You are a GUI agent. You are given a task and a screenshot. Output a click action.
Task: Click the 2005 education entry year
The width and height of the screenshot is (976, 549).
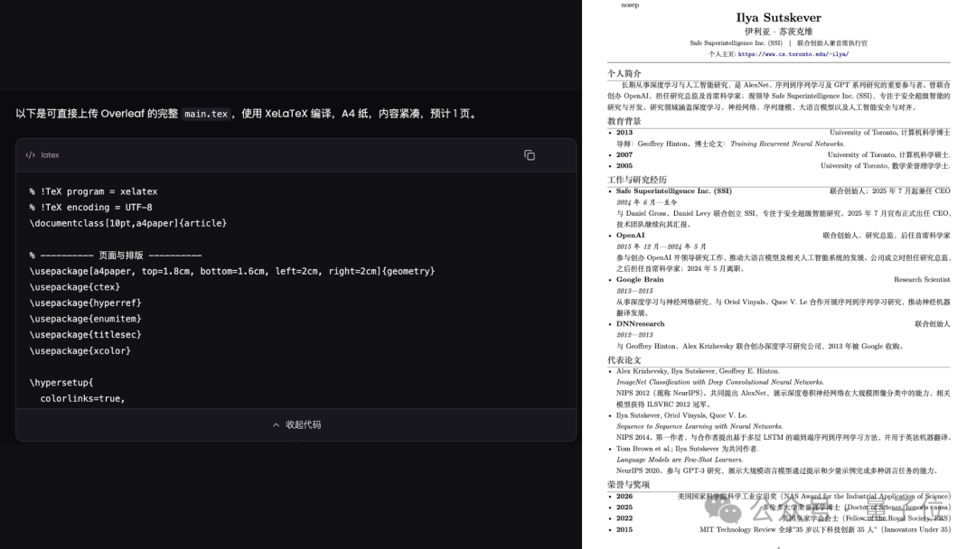coord(624,166)
